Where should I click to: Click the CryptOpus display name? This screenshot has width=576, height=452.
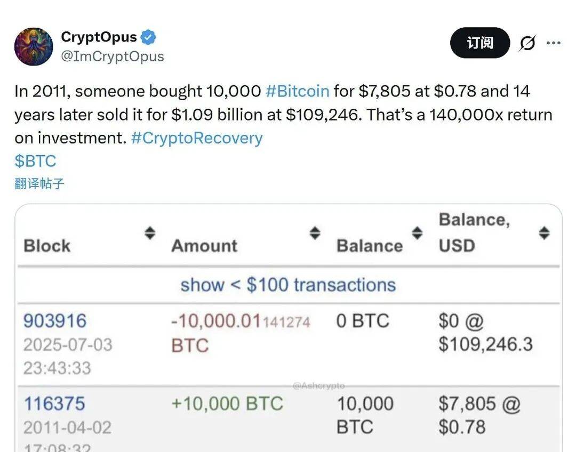click(99, 37)
